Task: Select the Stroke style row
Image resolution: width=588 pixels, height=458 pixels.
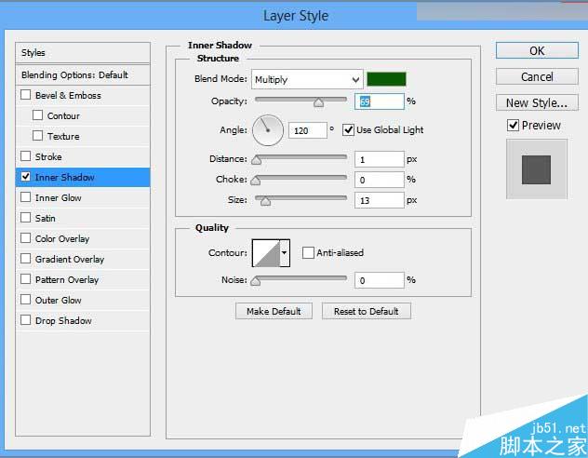Action: (x=83, y=156)
